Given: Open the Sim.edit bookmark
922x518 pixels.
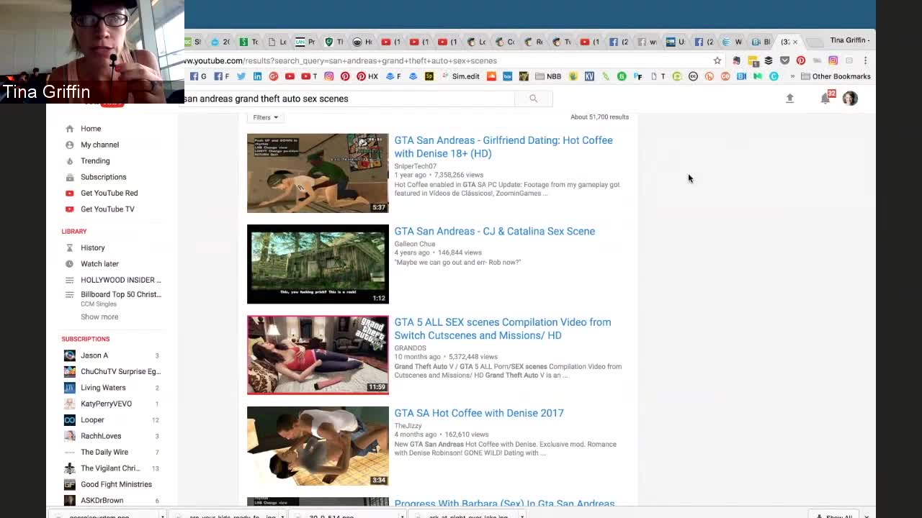Looking at the screenshot, I should 460,76.
